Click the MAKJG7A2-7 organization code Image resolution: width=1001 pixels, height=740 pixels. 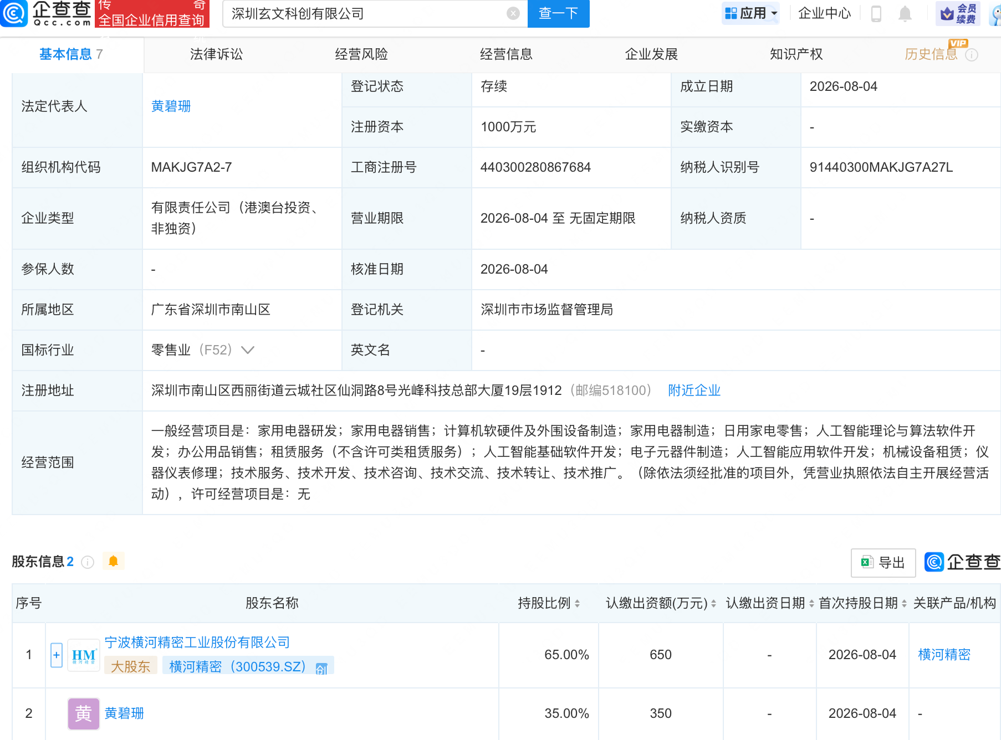191,167
